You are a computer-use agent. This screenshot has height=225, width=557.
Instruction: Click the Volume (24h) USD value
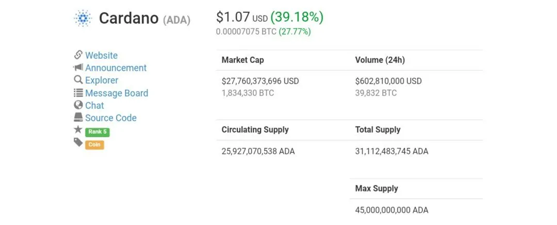coord(388,81)
